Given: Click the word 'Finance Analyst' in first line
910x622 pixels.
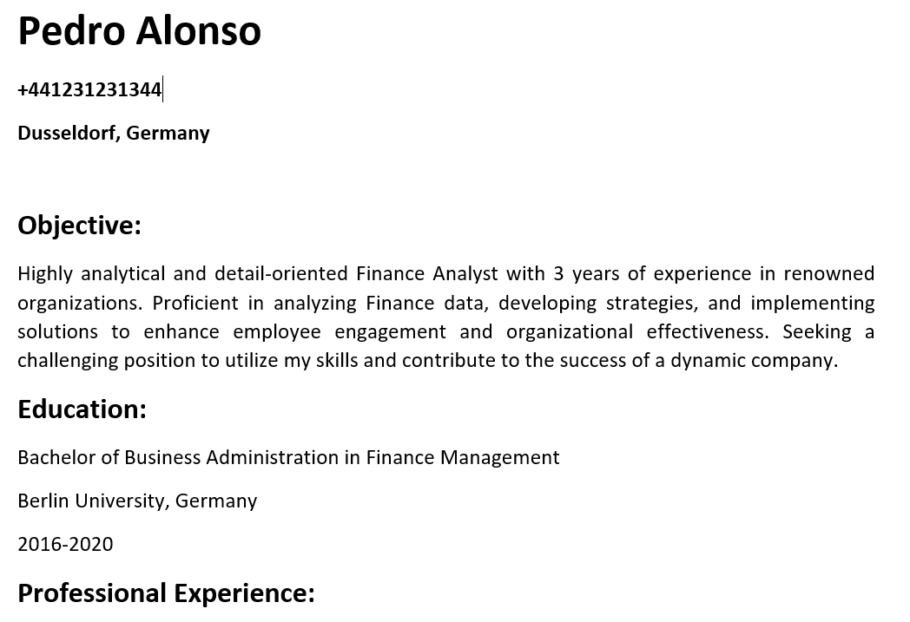Looking at the screenshot, I should coord(427,273).
